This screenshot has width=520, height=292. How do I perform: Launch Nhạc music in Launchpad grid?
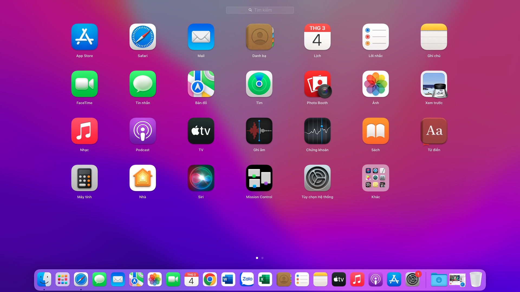(x=84, y=131)
